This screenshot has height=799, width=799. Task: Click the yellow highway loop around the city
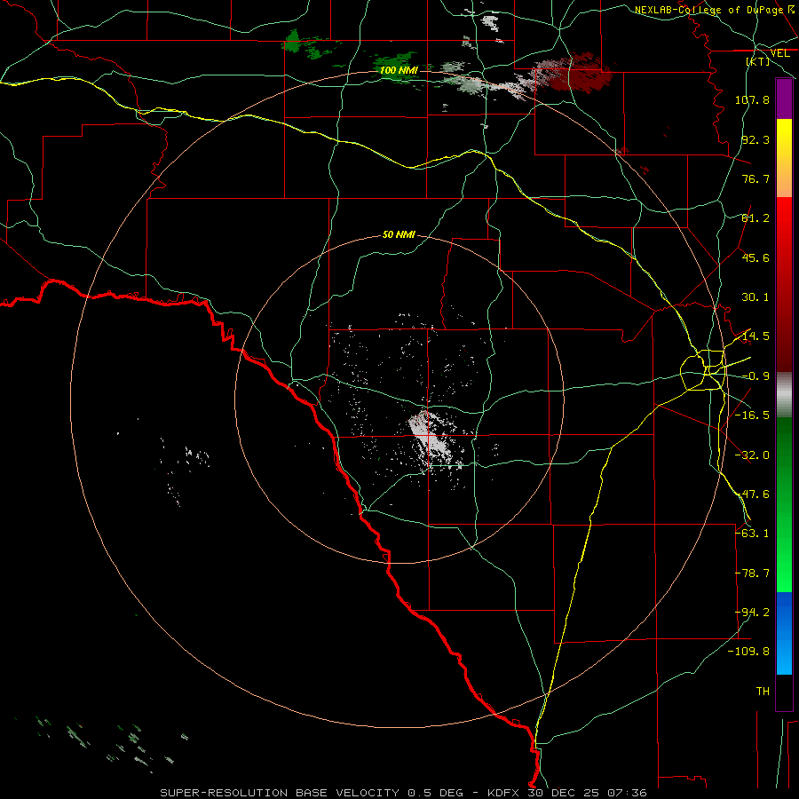[703, 370]
